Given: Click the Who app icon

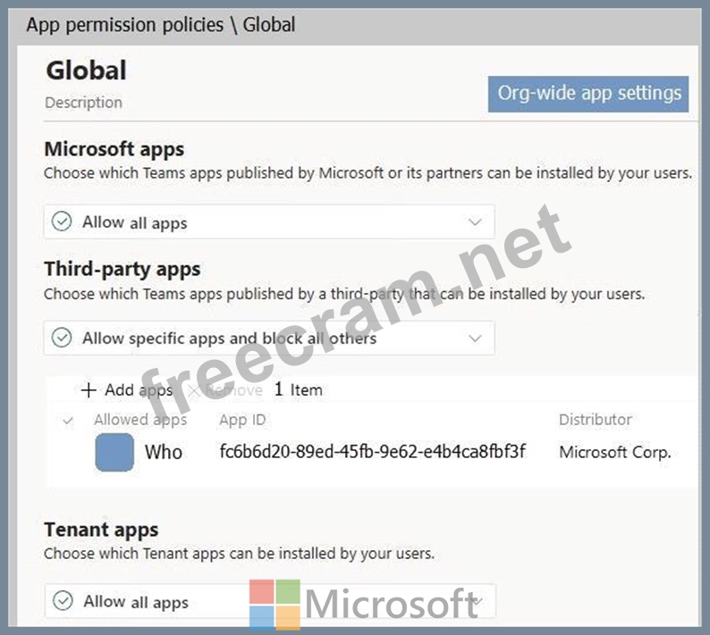Looking at the screenshot, I should [114, 452].
